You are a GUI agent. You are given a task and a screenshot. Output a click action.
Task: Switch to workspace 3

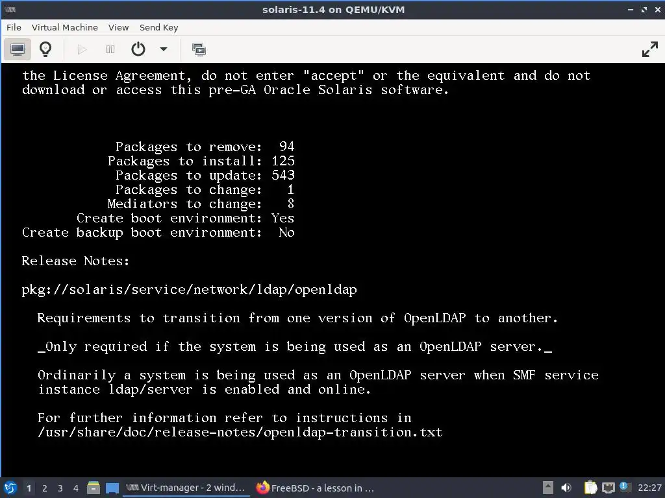[60, 488]
